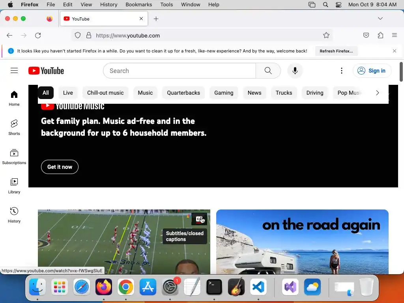Select the Live filter chip
Screen dimensions: 404x303
click(x=68, y=93)
